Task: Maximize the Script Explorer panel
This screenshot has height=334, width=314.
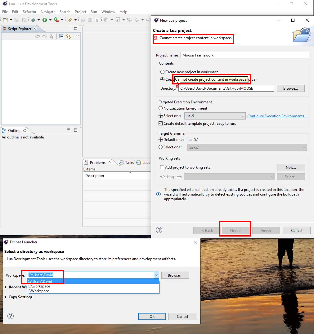Action: click(76, 28)
